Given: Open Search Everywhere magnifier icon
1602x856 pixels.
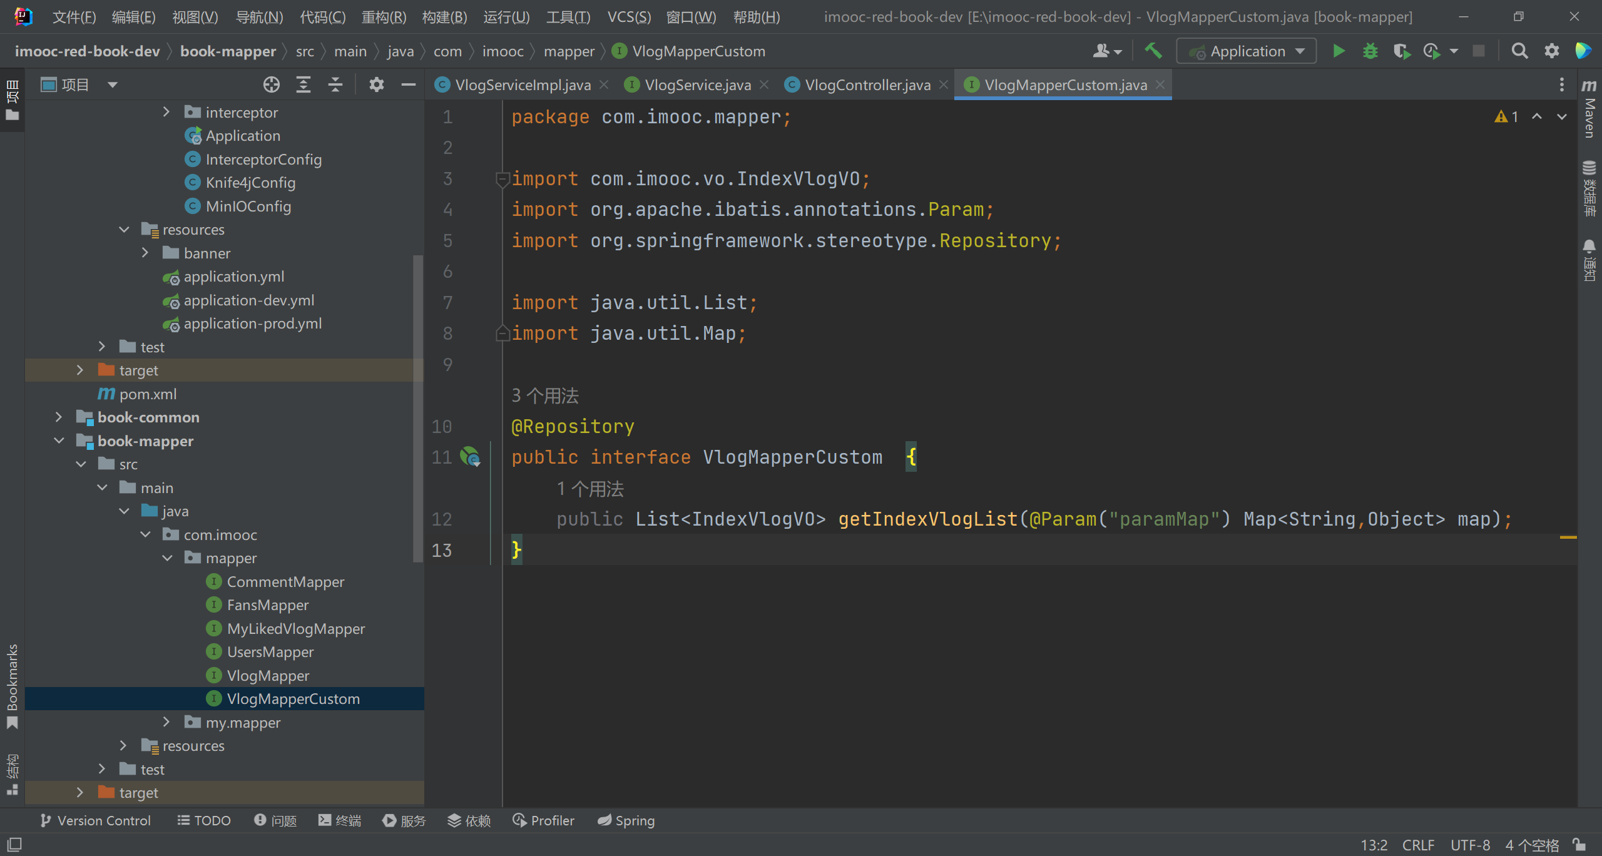Looking at the screenshot, I should pyautogui.click(x=1519, y=51).
